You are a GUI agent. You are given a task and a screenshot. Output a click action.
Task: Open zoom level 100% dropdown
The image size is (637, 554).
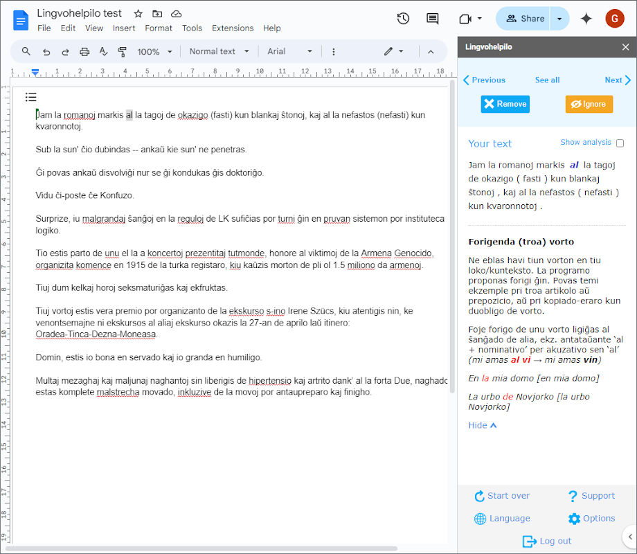(155, 52)
